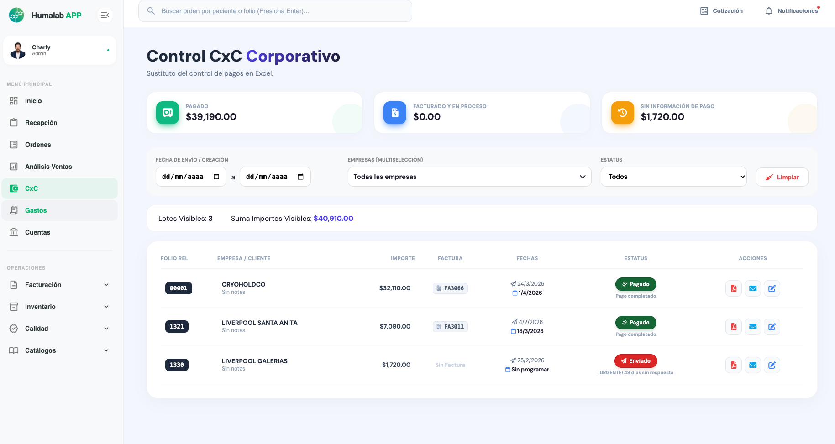The height and width of the screenshot is (444, 835).
Task: Click folio badge 00001
Action: (179, 288)
